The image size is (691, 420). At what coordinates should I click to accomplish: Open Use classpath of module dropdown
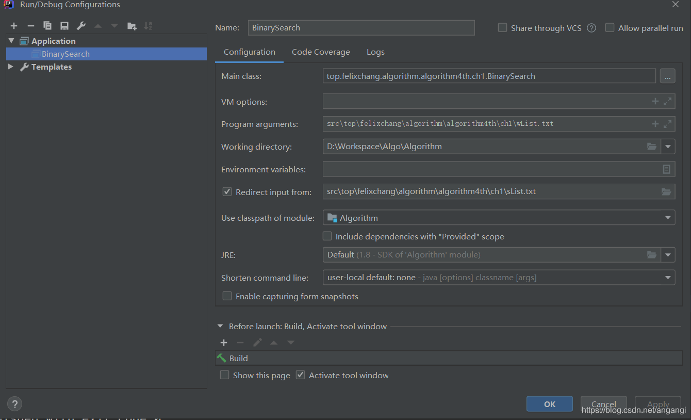point(668,218)
